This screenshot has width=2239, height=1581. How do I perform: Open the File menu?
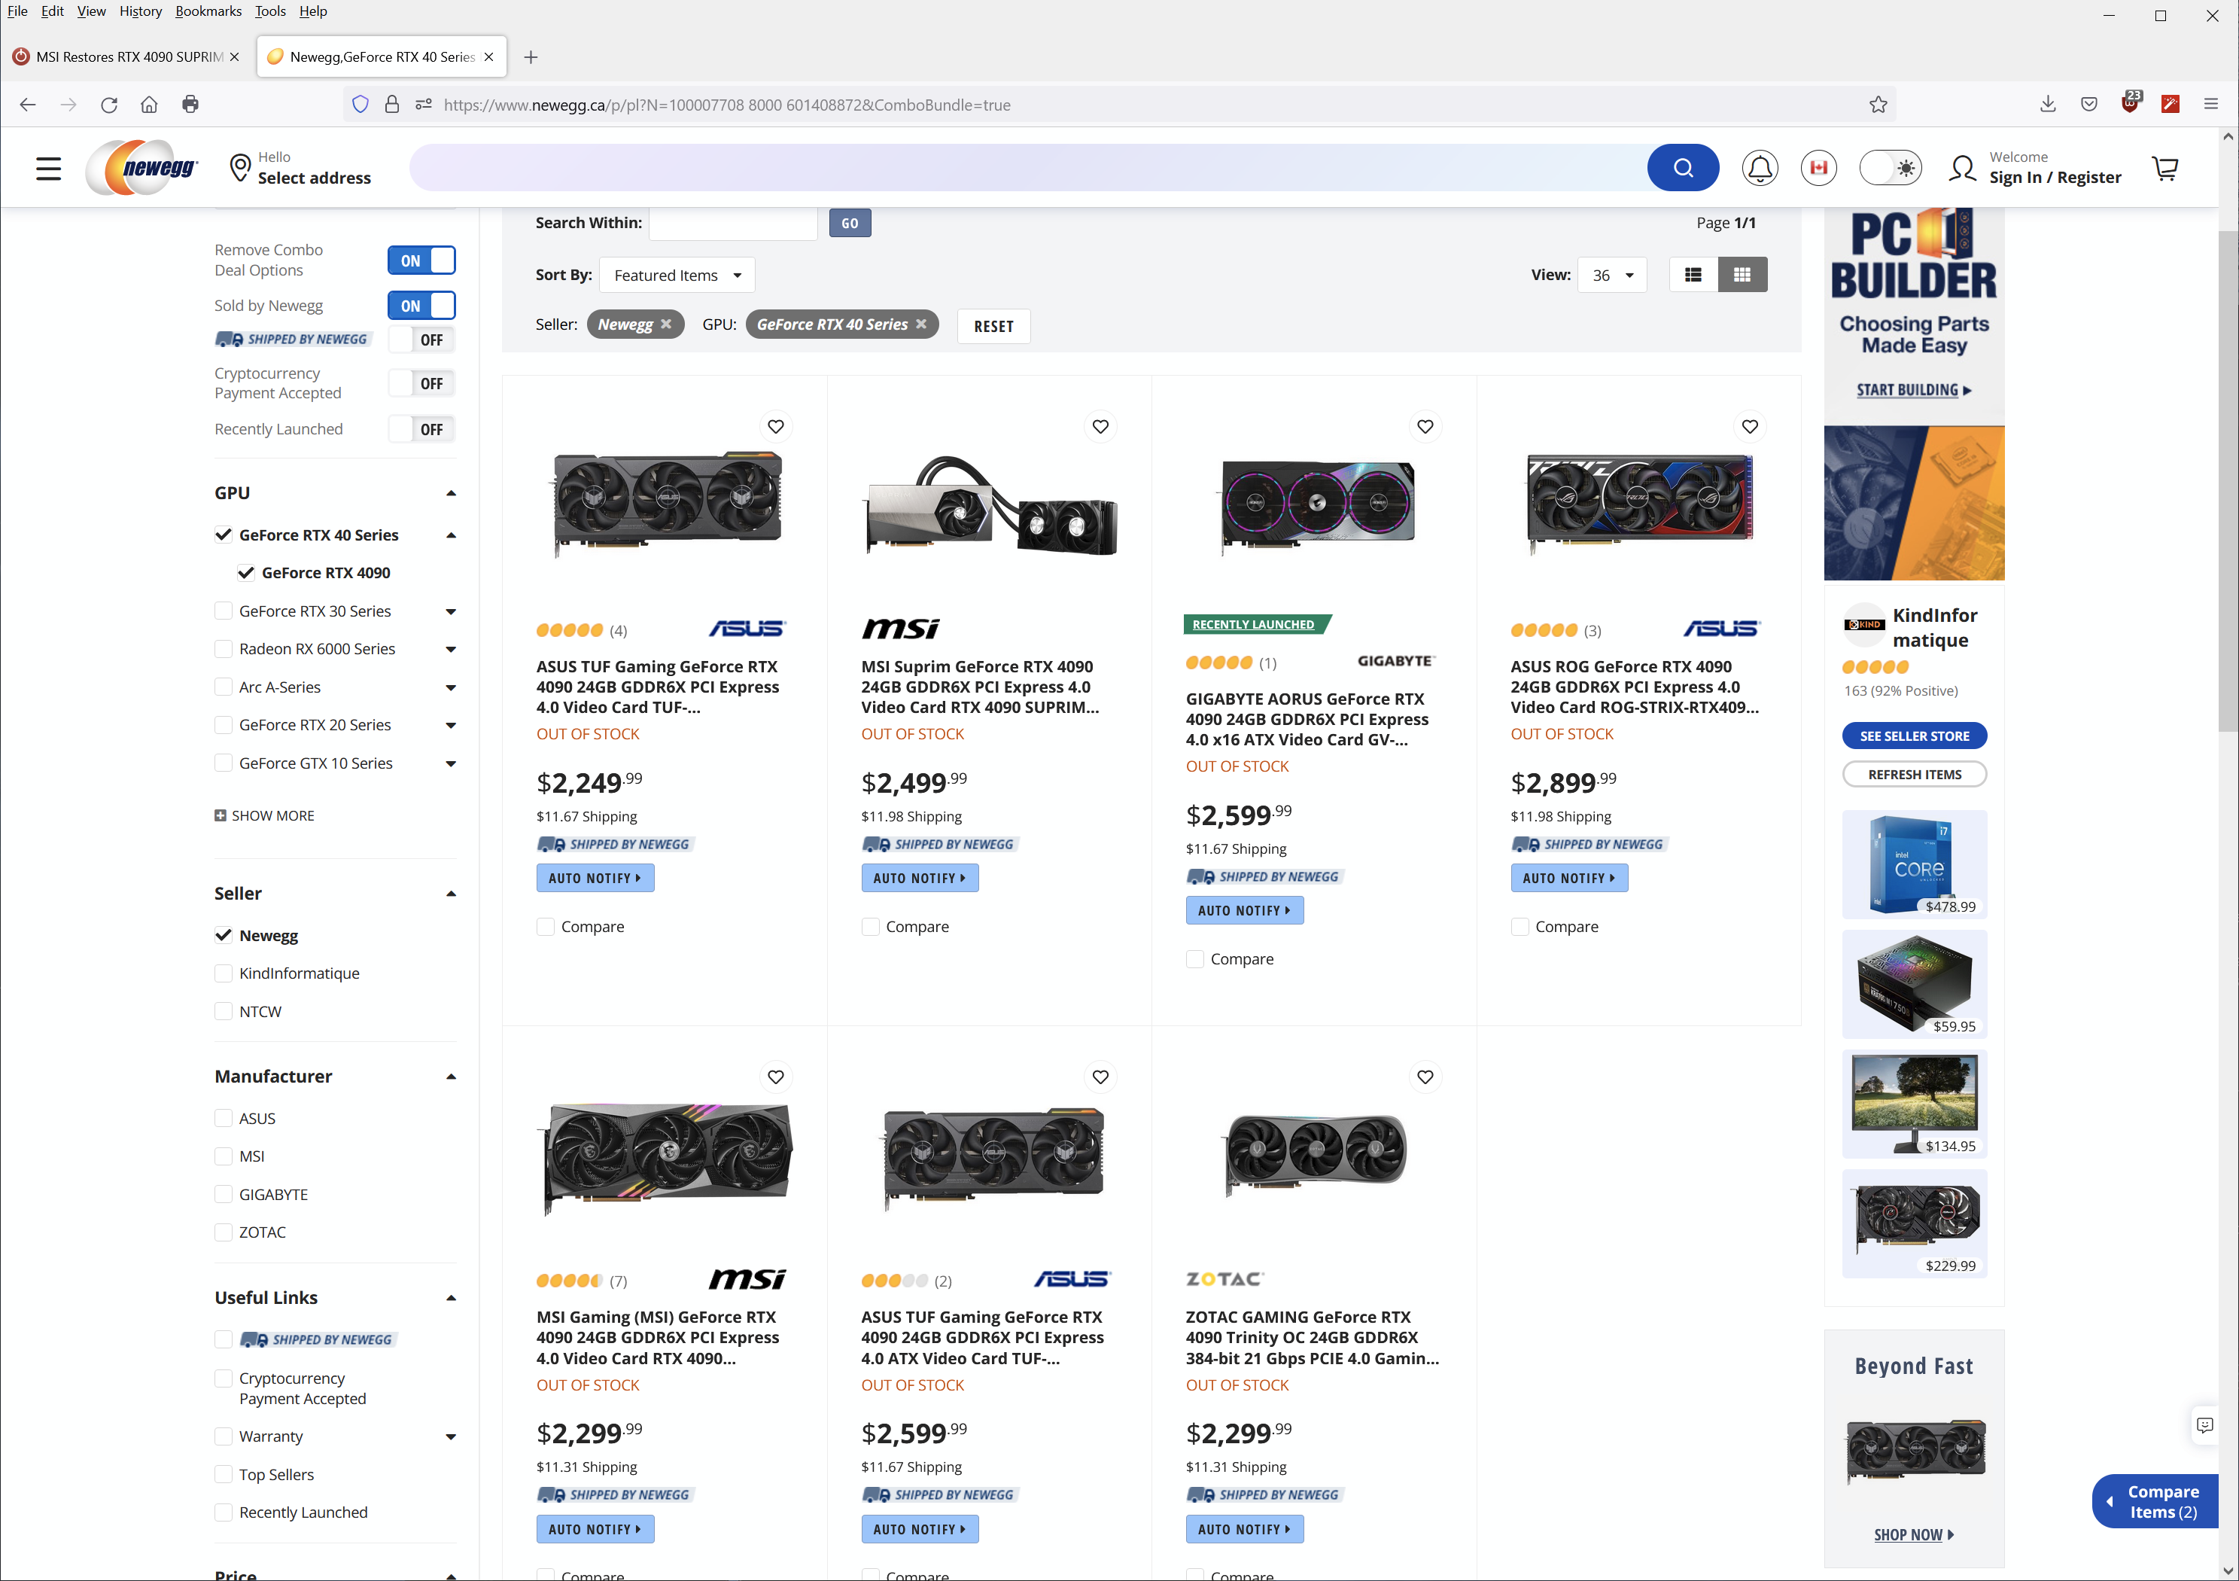(17, 11)
